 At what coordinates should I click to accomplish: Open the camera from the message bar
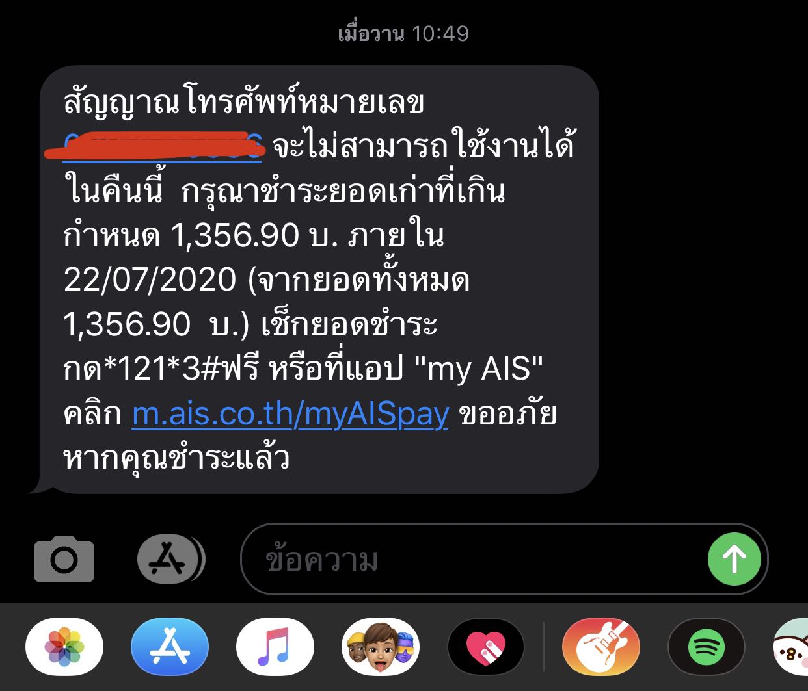64,559
